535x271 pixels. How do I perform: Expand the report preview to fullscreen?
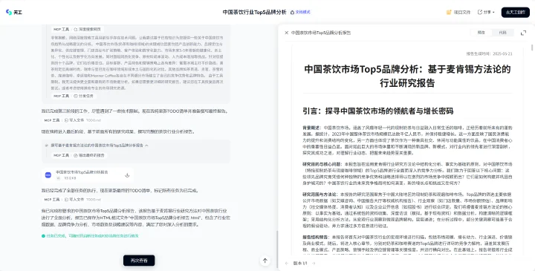pos(523,33)
